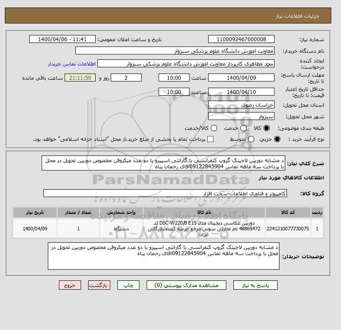Screen dimensions: 341x330
Task: Click the بازگشت back button
Action: click(x=99, y=285)
